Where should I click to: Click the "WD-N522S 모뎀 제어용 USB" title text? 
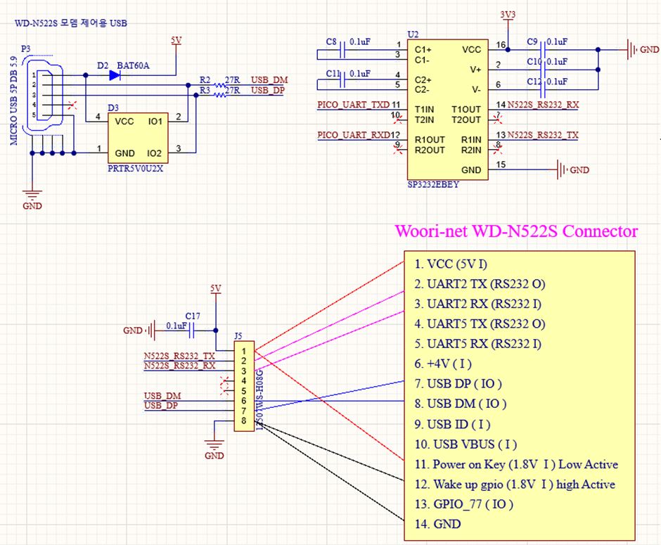tap(71, 23)
